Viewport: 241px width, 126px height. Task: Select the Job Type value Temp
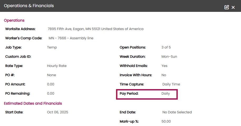[52, 47]
